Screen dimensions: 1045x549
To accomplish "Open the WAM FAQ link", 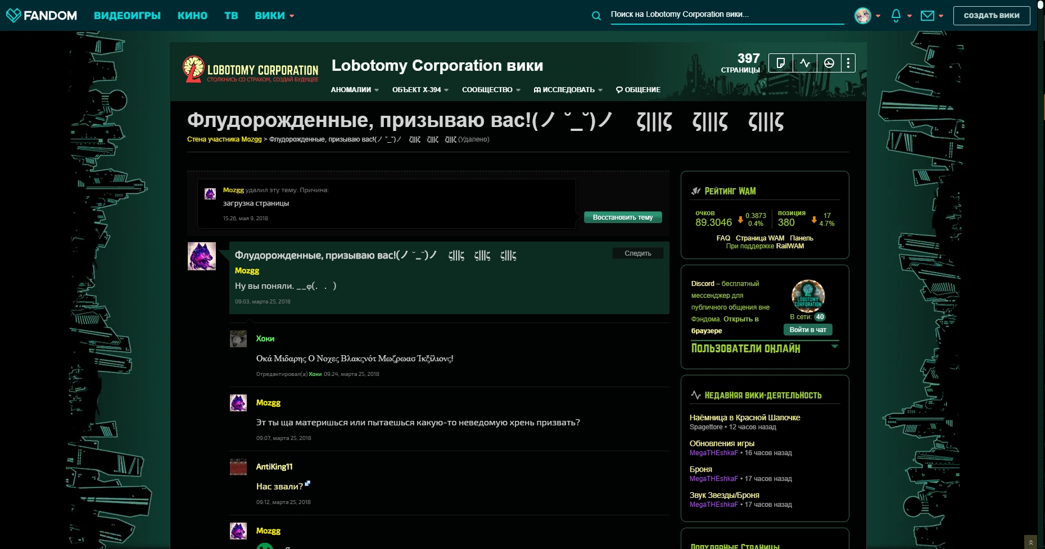I will (723, 238).
